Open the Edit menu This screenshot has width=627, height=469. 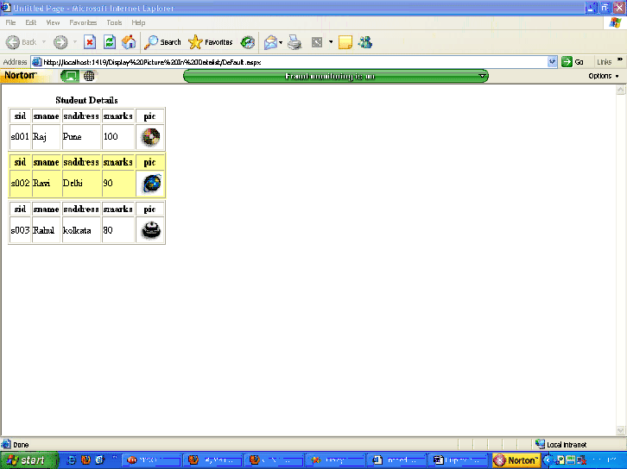coord(31,22)
